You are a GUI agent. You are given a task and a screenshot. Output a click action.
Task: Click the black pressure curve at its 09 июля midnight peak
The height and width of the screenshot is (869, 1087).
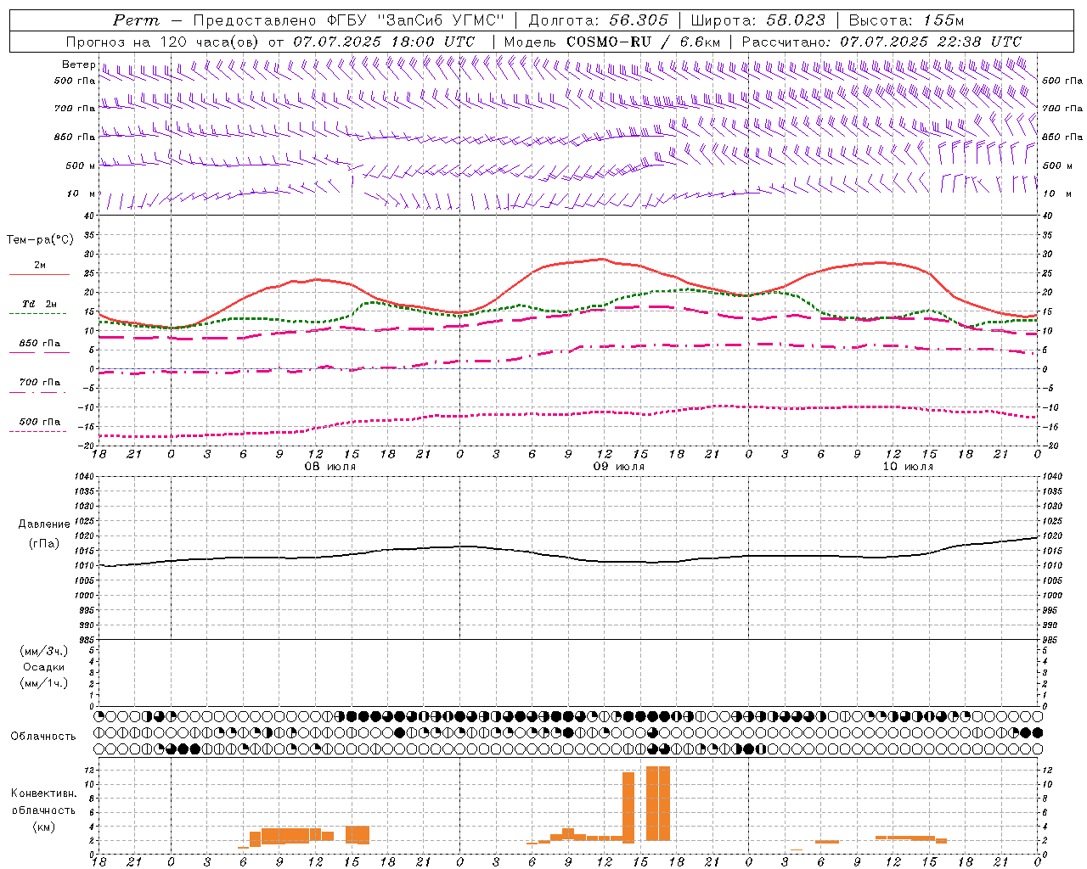[x=459, y=547]
